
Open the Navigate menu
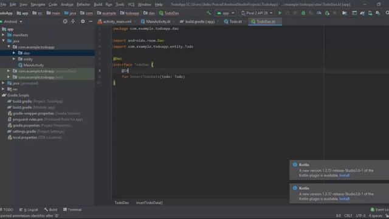tap(38, 4)
